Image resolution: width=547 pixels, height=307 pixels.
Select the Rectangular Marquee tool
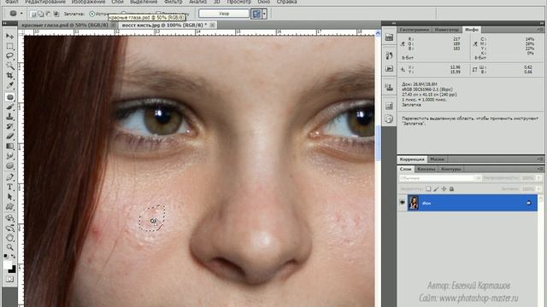click(9, 46)
